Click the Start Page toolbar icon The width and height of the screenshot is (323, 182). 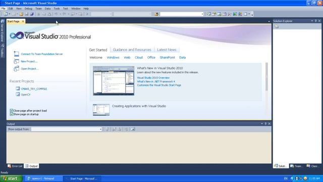click(235, 14)
